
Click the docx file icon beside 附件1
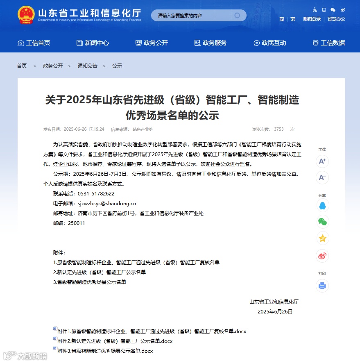click(x=55, y=329)
